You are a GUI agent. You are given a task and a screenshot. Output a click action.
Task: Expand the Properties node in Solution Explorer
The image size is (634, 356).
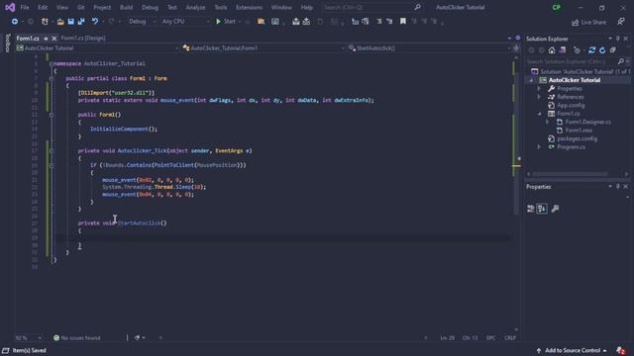pyautogui.click(x=539, y=88)
